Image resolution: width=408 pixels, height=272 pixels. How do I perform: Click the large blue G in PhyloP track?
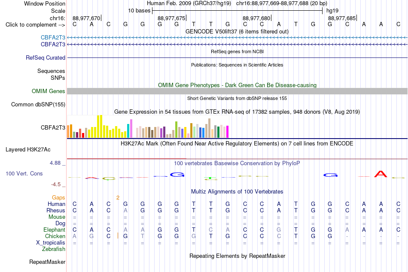click(x=177, y=175)
